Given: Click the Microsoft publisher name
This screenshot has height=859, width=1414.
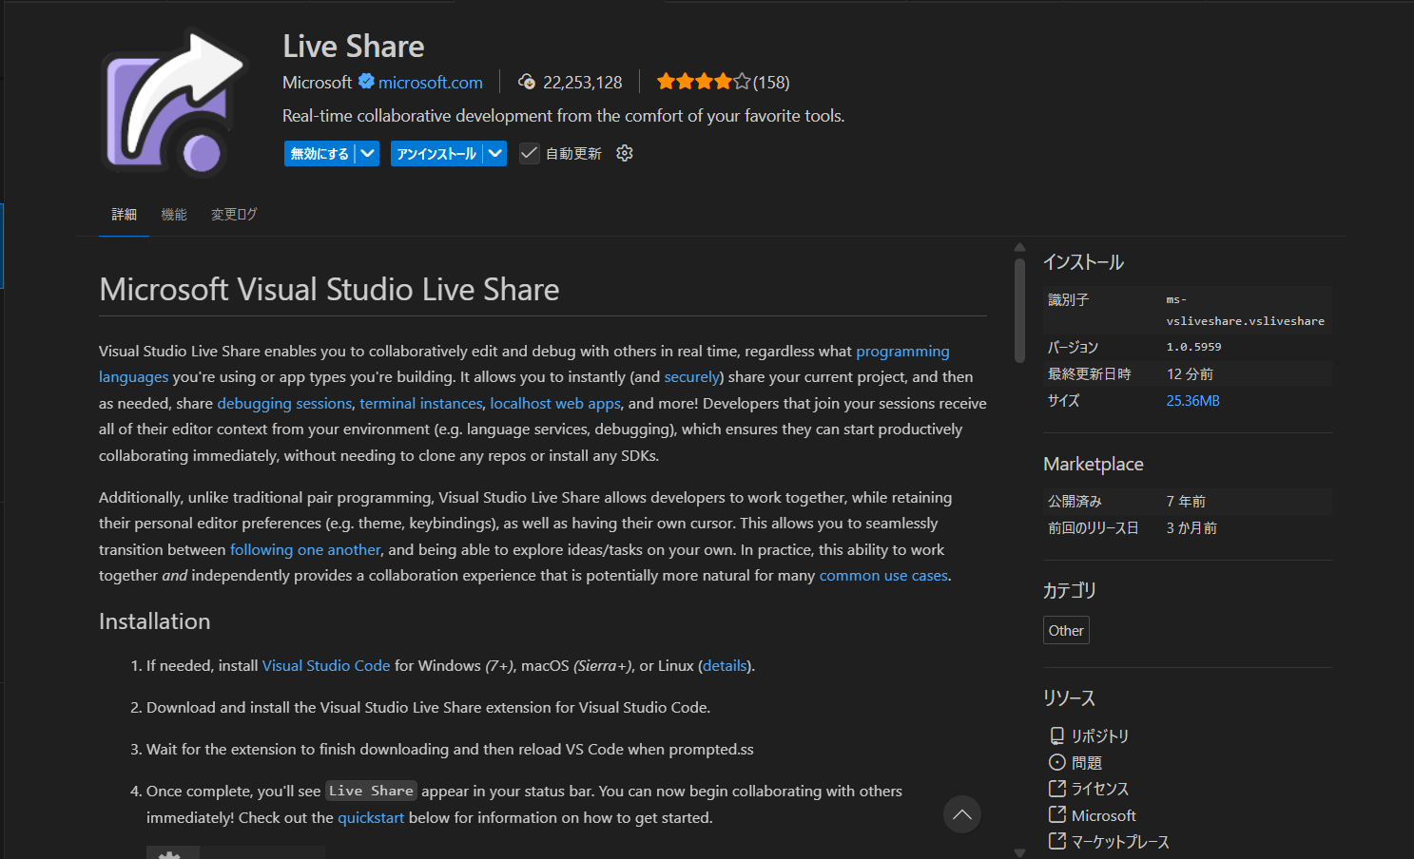Looking at the screenshot, I should [317, 83].
